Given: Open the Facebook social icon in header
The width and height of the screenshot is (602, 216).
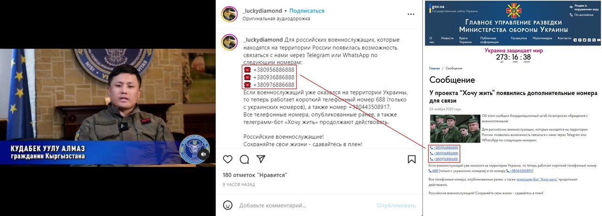Looking at the screenshot, I should [x=580, y=40].
